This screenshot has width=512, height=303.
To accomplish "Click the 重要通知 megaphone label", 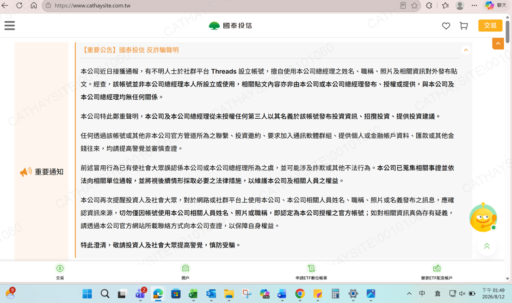I will (42, 171).
